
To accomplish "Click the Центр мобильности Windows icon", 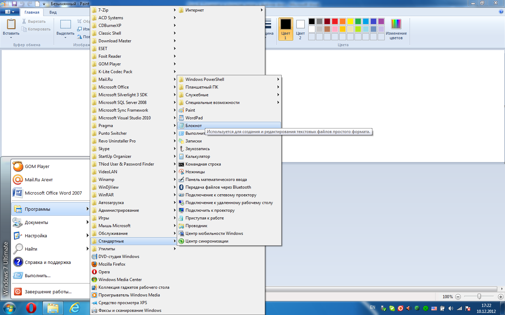I will pos(181,233).
